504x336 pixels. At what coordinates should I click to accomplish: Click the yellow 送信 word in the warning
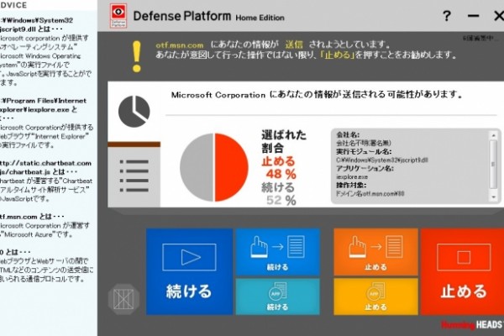click(x=294, y=45)
